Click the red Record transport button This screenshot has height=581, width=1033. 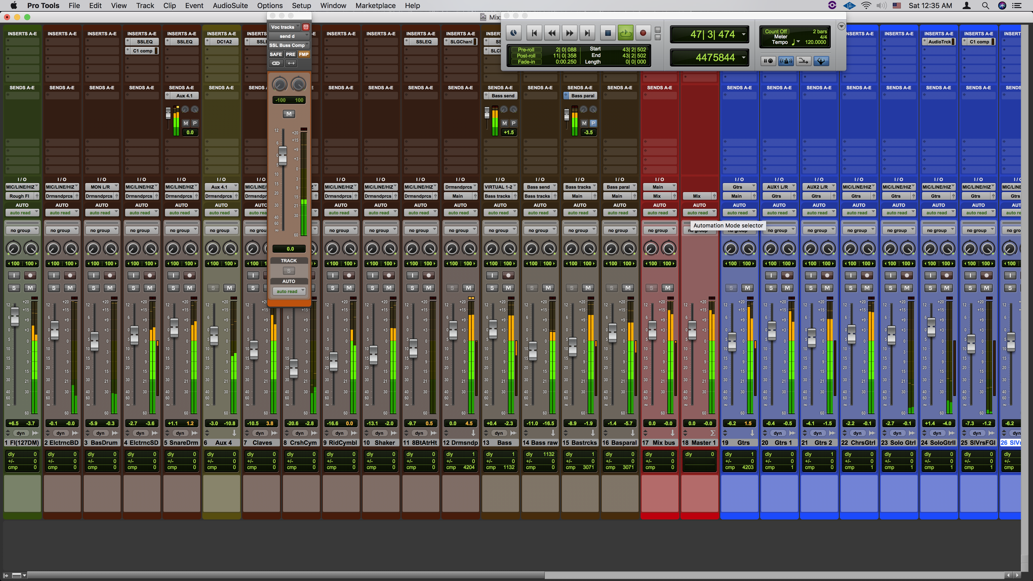click(x=643, y=33)
